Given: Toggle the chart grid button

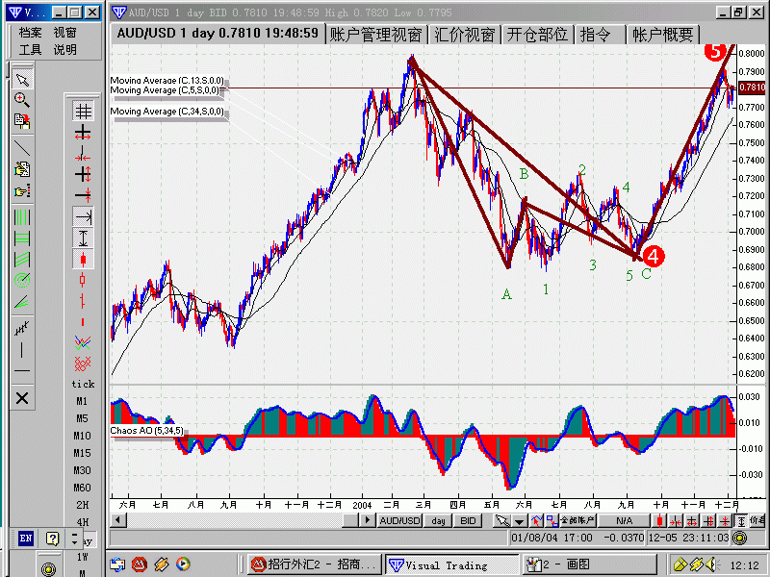Looking at the screenshot, I should coord(83,112).
